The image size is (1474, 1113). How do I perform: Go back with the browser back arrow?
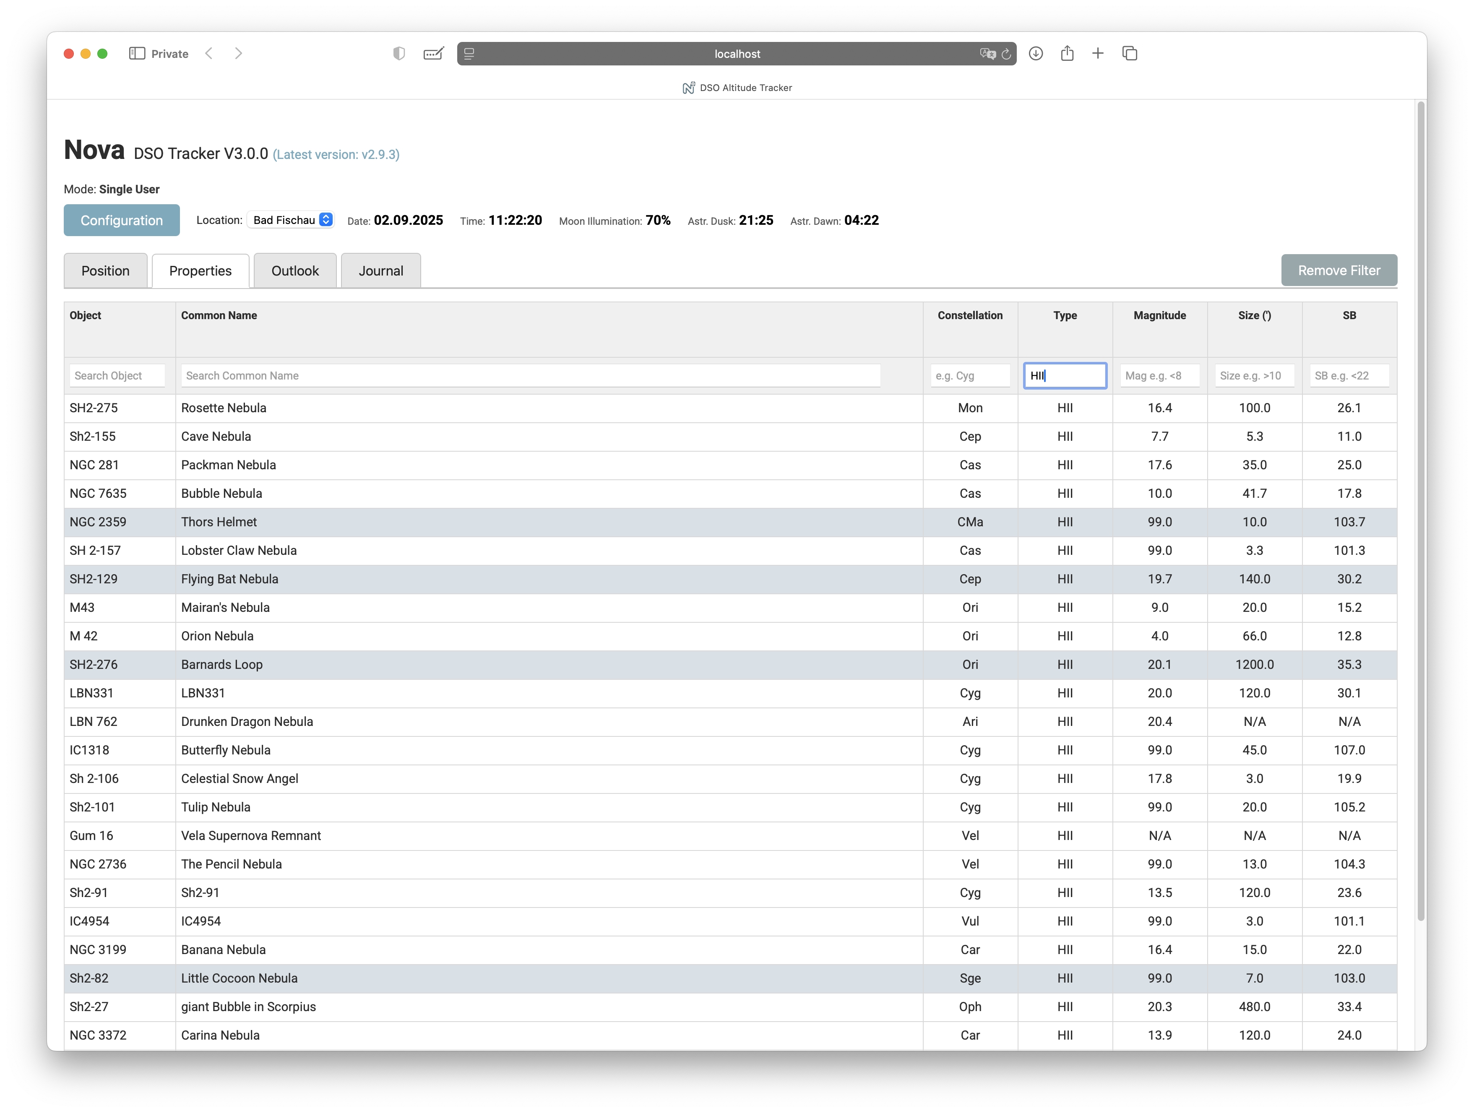pos(209,53)
